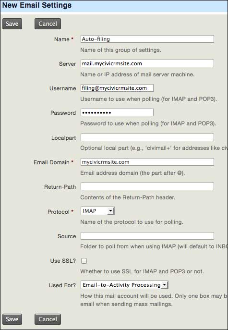
Task: Enable the Use SSL checkbox
Action: [x=84, y=261]
